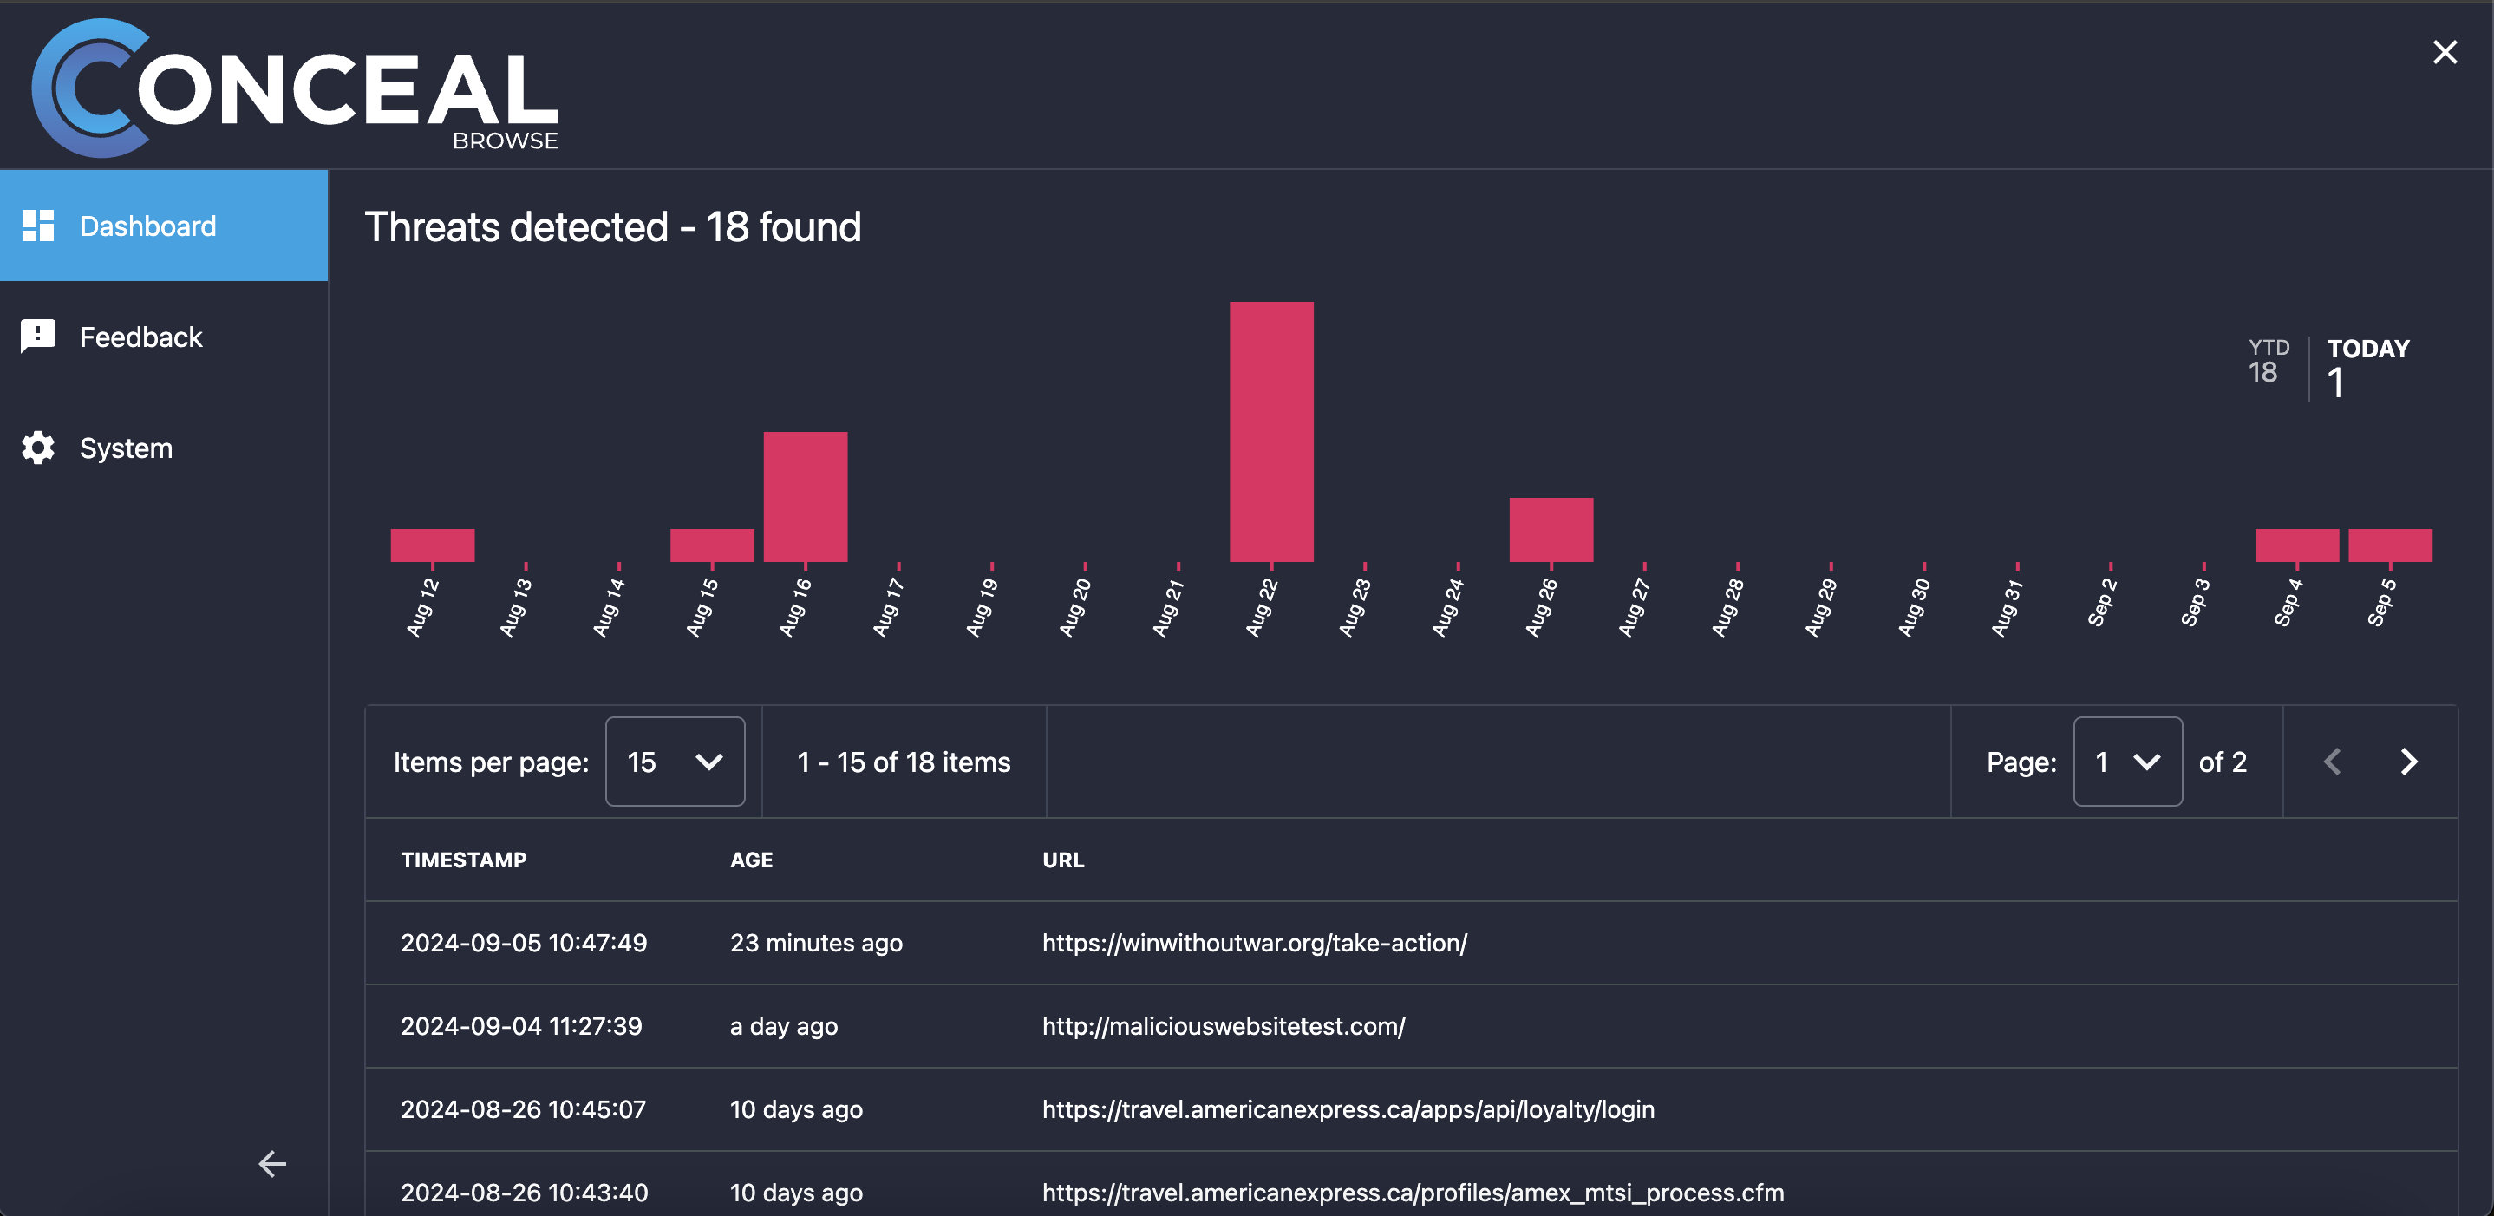
Task: Click timestamp 2024-08-26 10:43:40
Action: click(x=525, y=1193)
